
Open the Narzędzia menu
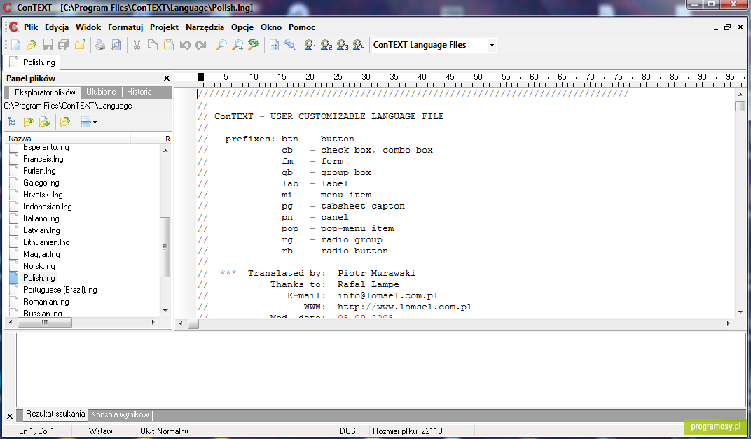click(x=205, y=27)
